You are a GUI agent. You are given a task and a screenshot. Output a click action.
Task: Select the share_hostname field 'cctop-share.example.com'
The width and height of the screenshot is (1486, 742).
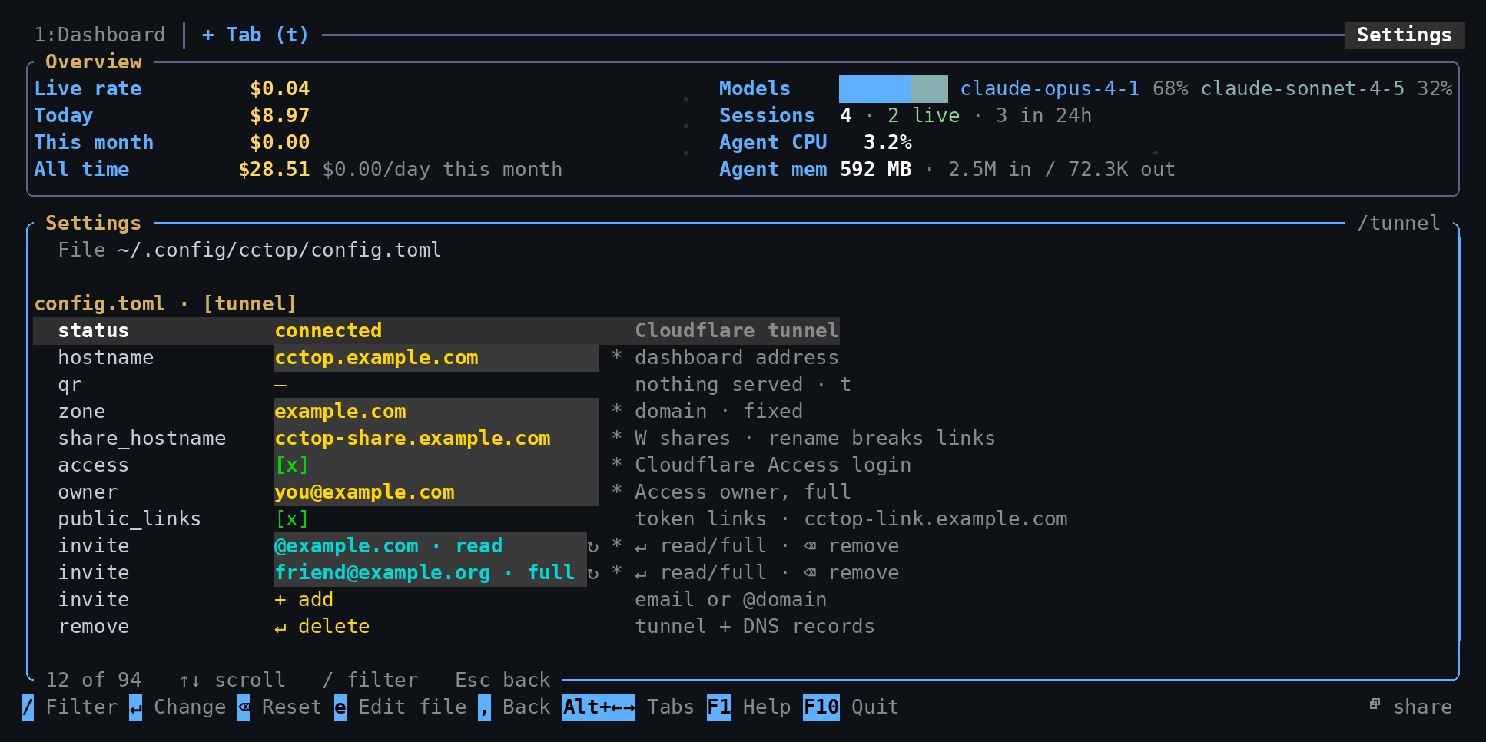(436, 439)
